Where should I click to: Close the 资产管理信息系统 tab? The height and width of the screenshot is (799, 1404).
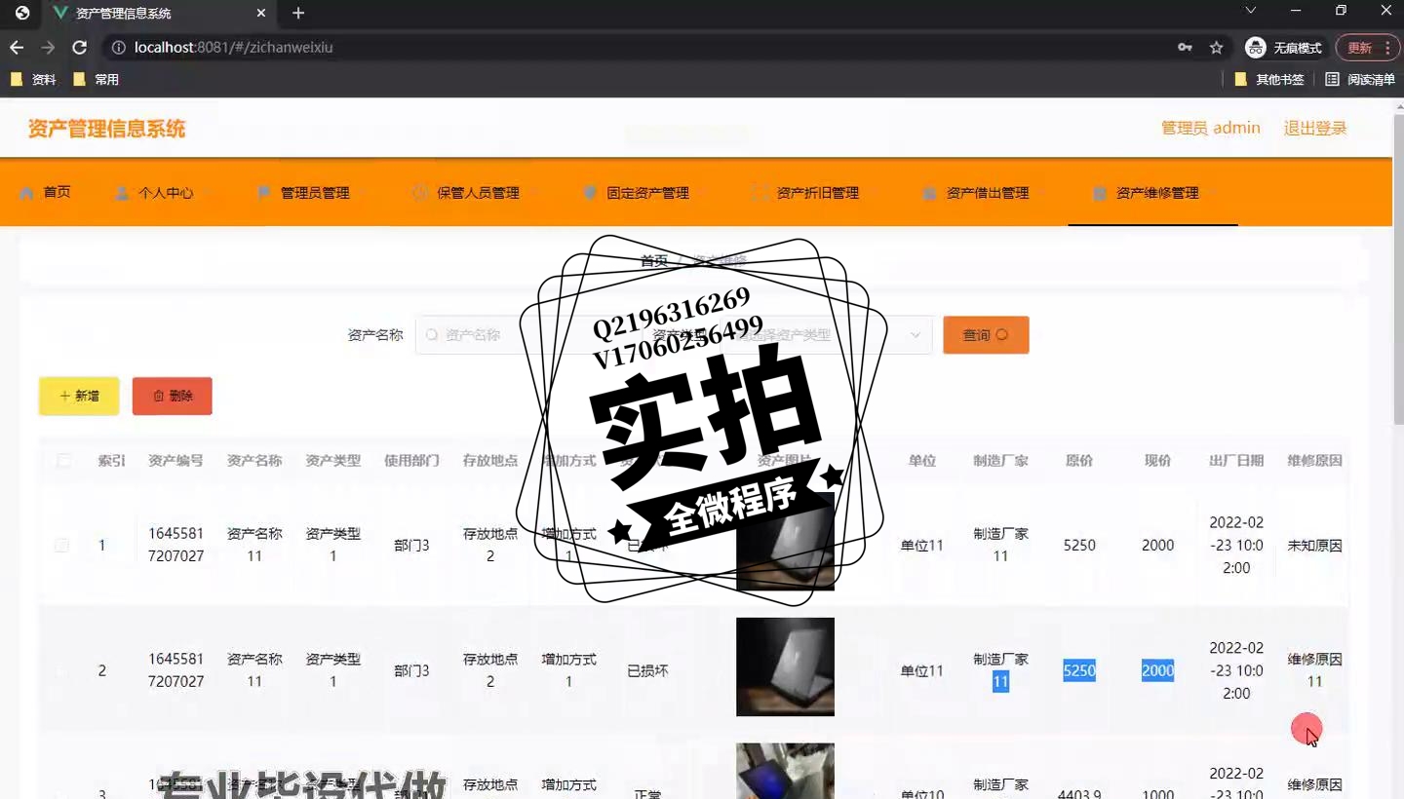[260, 13]
